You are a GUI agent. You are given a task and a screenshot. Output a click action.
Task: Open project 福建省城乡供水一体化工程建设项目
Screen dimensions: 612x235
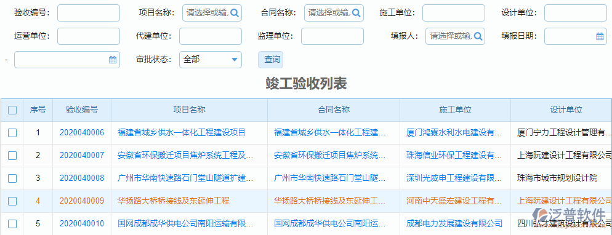[182, 133]
